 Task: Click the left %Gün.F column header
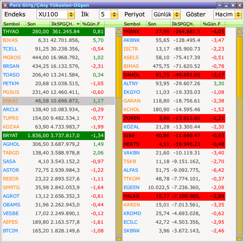pyautogui.click(x=93, y=24)
